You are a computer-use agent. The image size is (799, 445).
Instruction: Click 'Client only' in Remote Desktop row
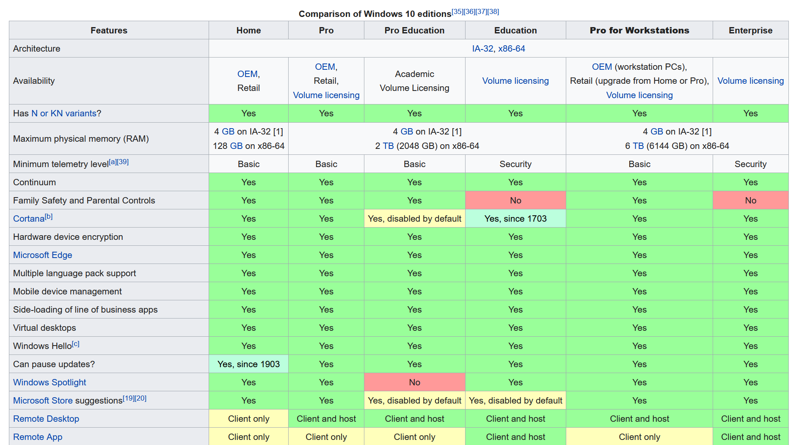click(x=248, y=419)
